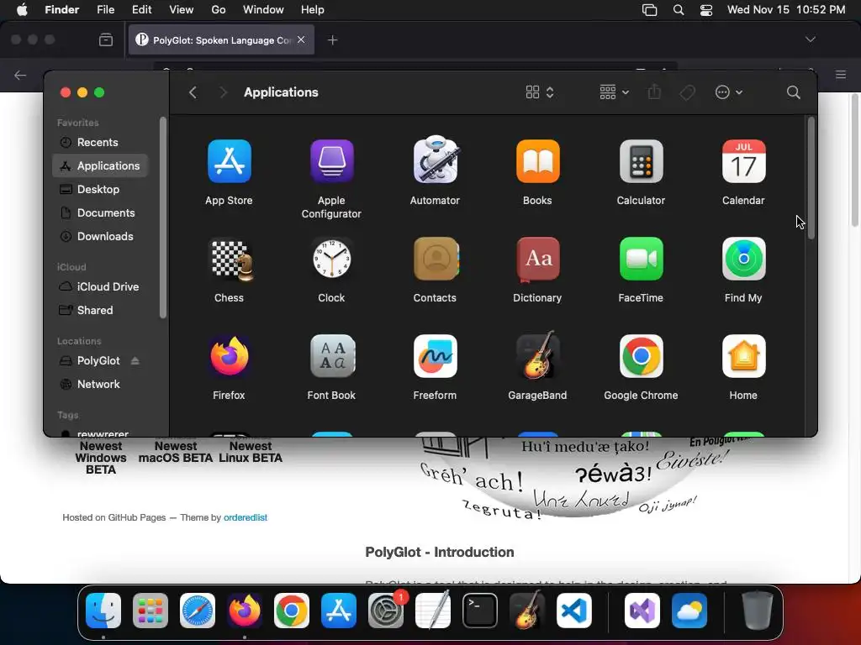Select the Books app icon
This screenshot has width=861, height=645.
pos(537,161)
